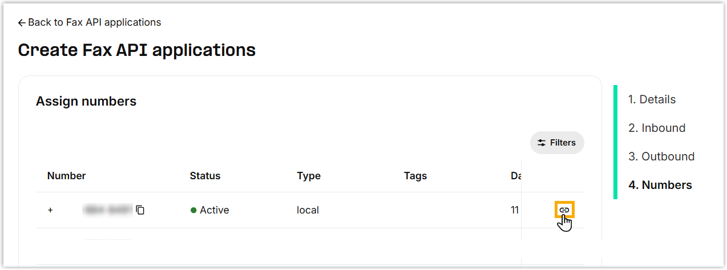727x270 pixels.
Task: Switch to the Inbound step
Action: (657, 128)
